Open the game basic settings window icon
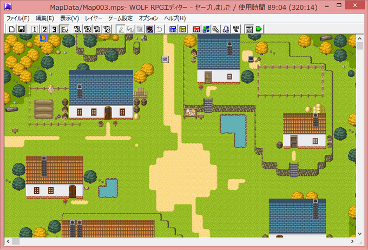The height and width of the screenshot is (250, 368). coord(249,29)
